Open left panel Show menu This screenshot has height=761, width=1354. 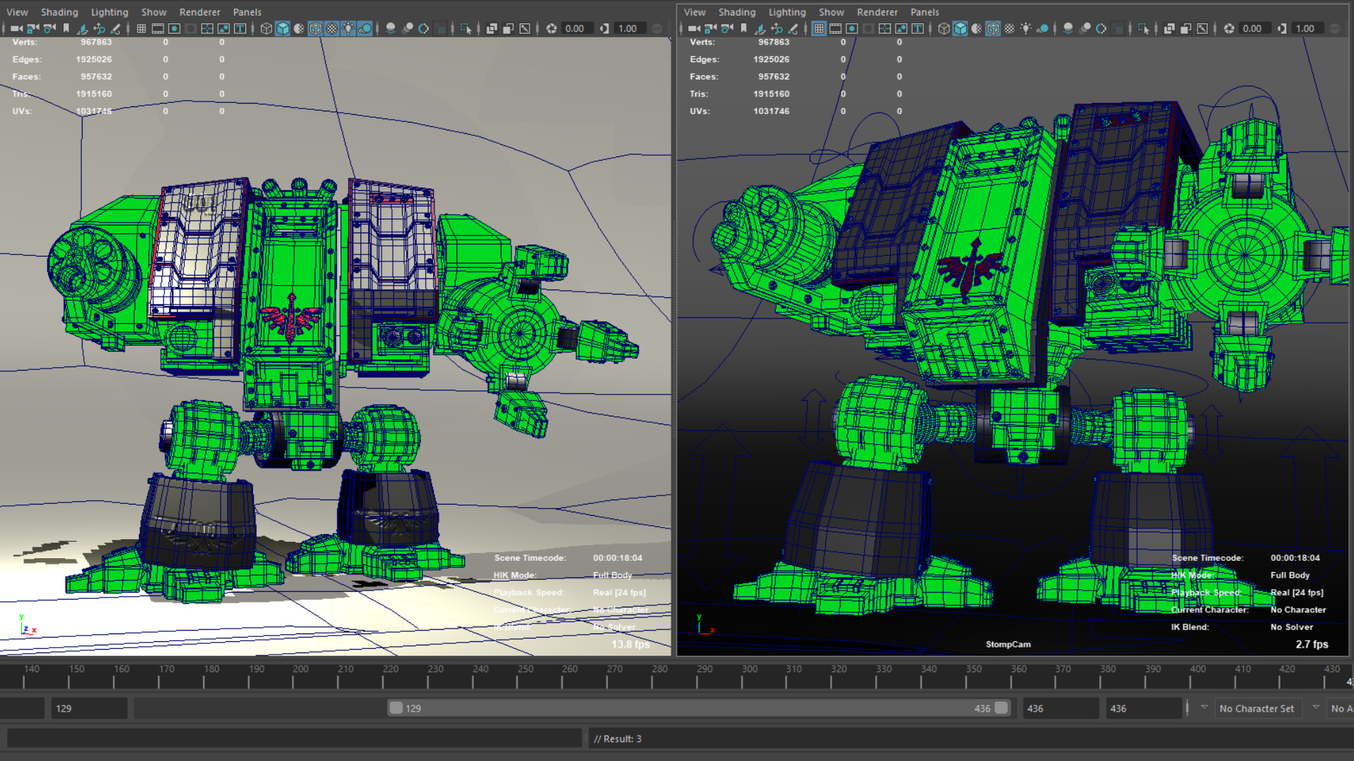point(154,12)
